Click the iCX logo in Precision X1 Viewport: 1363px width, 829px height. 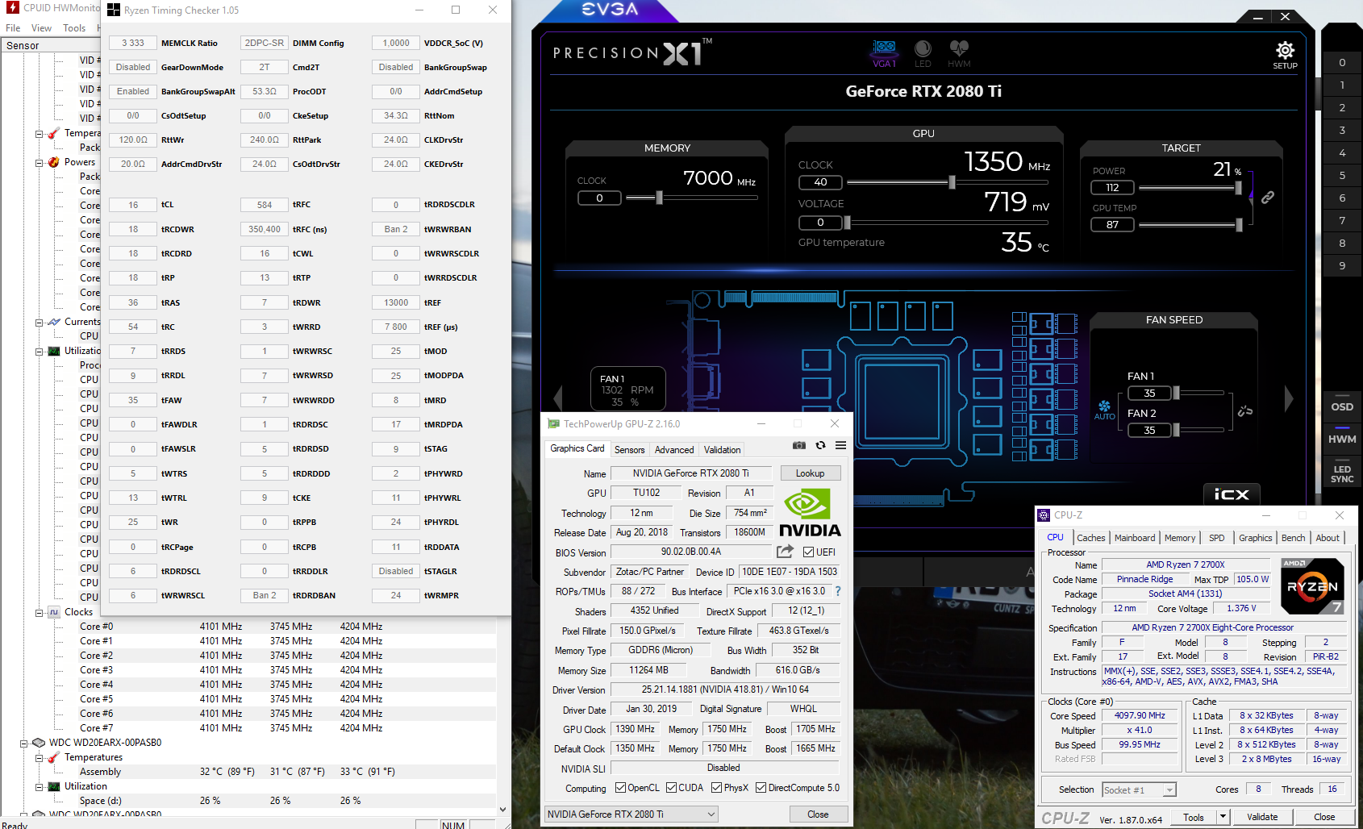[x=1232, y=494]
